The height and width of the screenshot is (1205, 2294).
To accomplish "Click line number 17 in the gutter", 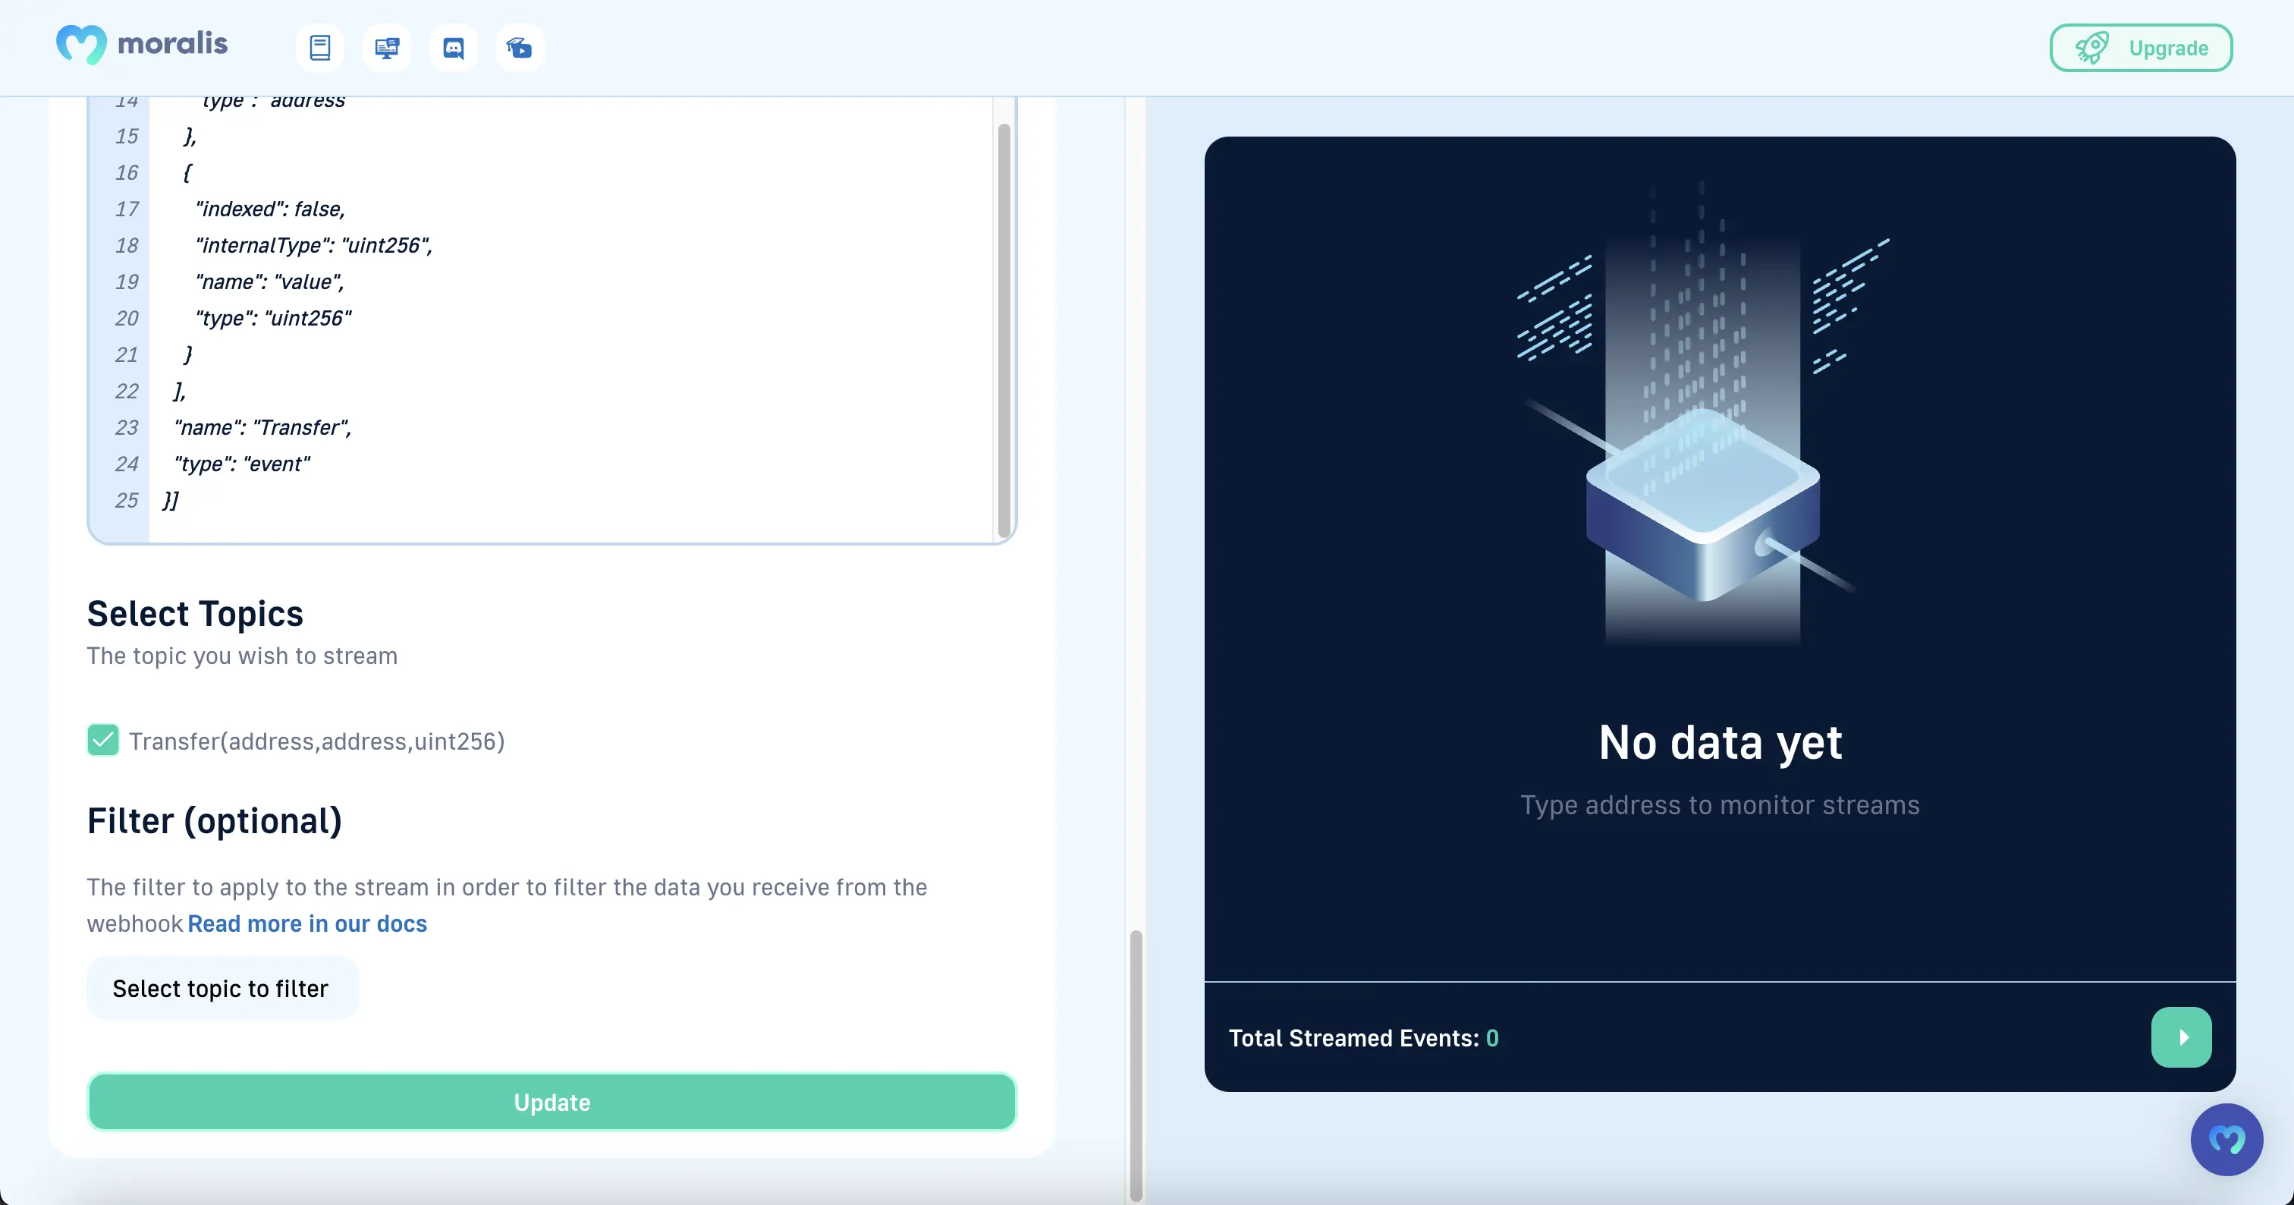I will (127, 209).
